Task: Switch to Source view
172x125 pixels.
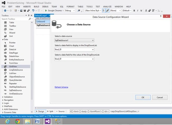Action: (60, 111)
